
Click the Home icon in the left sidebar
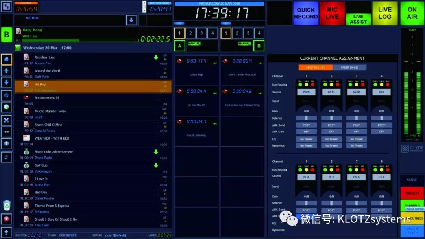[x=7, y=59]
